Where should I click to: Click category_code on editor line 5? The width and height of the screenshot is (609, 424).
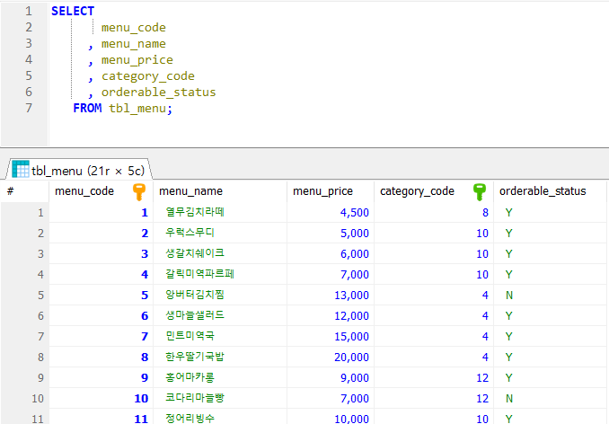point(148,76)
